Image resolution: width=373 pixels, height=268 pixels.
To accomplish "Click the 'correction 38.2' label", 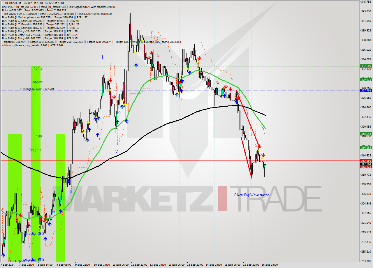I will [34, 234].
